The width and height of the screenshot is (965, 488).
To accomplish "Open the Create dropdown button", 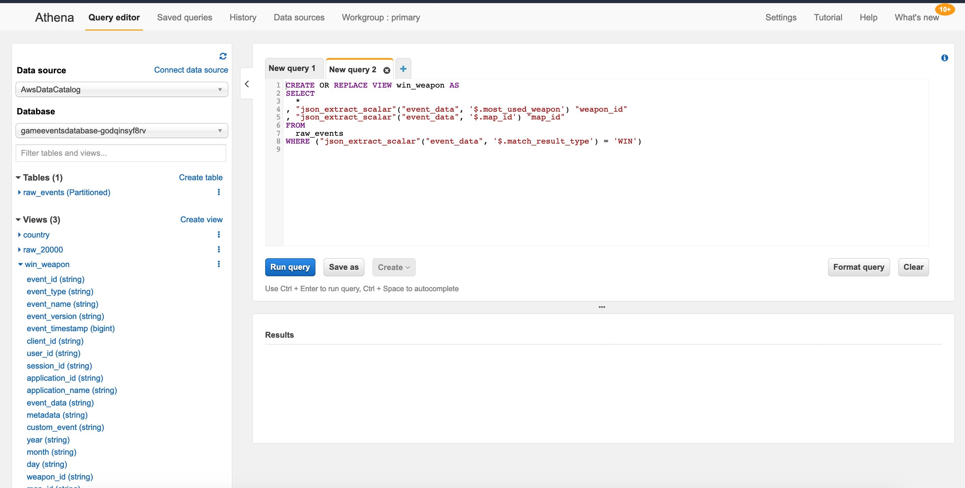I will point(394,267).
